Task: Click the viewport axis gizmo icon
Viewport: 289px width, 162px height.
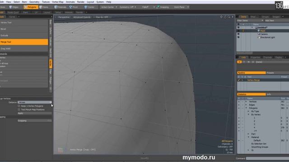Action: click(60, 150)
